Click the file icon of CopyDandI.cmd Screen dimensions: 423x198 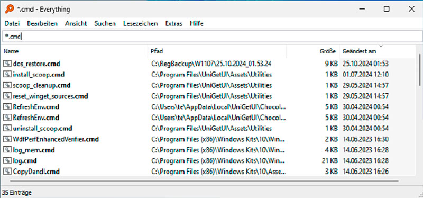(x=7, y=172)
